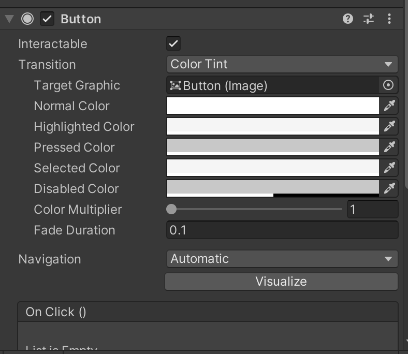Image resolution: width=408 pixels, height=354 pixels.
Task: Click the Color Multiplier slider handle
Action: pyautogui.click(x=171, y=210)
